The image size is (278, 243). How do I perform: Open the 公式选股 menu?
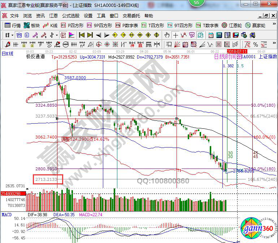pyautogui.click(x=70, y=16)
